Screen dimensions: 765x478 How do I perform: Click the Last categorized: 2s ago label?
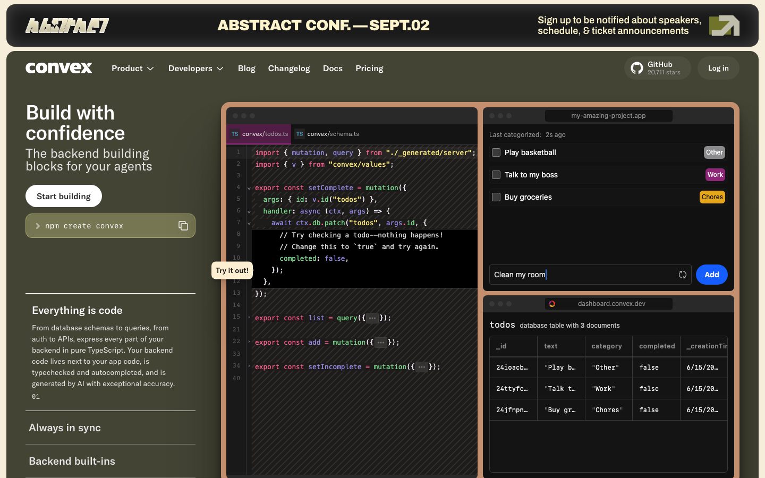(x=528, y=135)
